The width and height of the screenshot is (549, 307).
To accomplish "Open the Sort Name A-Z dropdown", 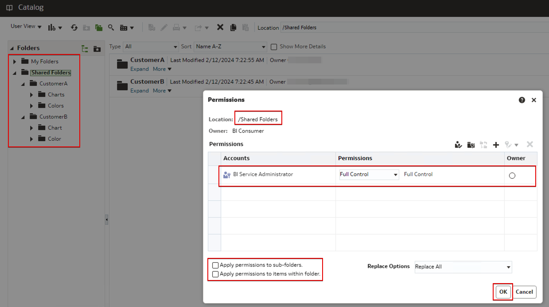I will [x=230, y=46].
